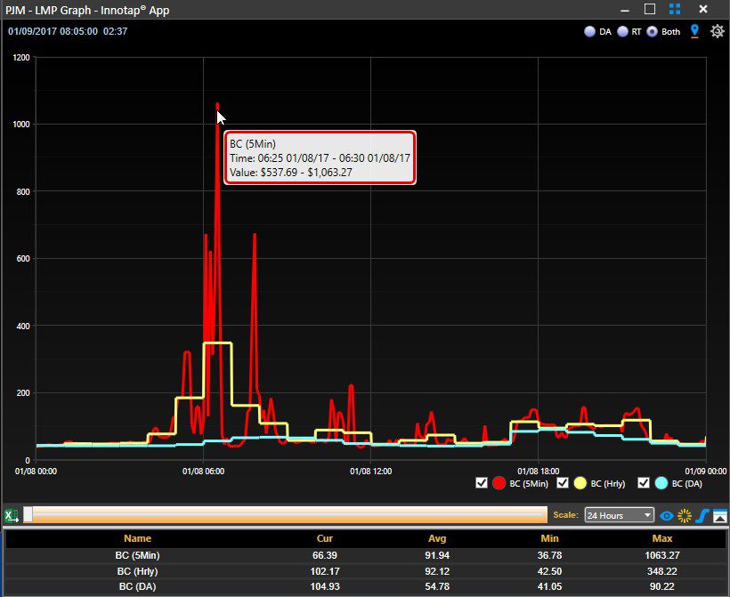Click the blue location pin icon
This screenshot has width=730, height=597.
694,31
